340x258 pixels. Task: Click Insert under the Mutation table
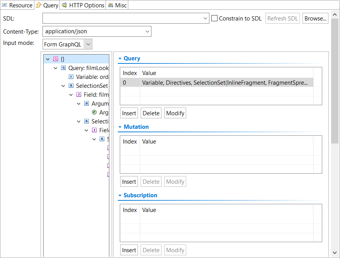pos(129,181)
